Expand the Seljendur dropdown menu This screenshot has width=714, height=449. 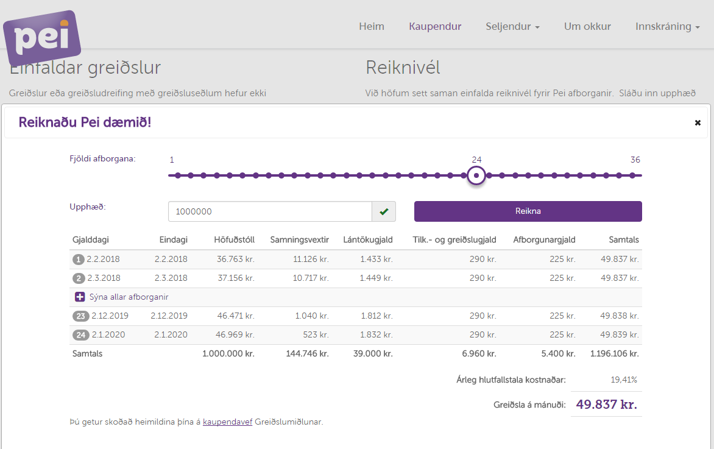click(512, 26)
